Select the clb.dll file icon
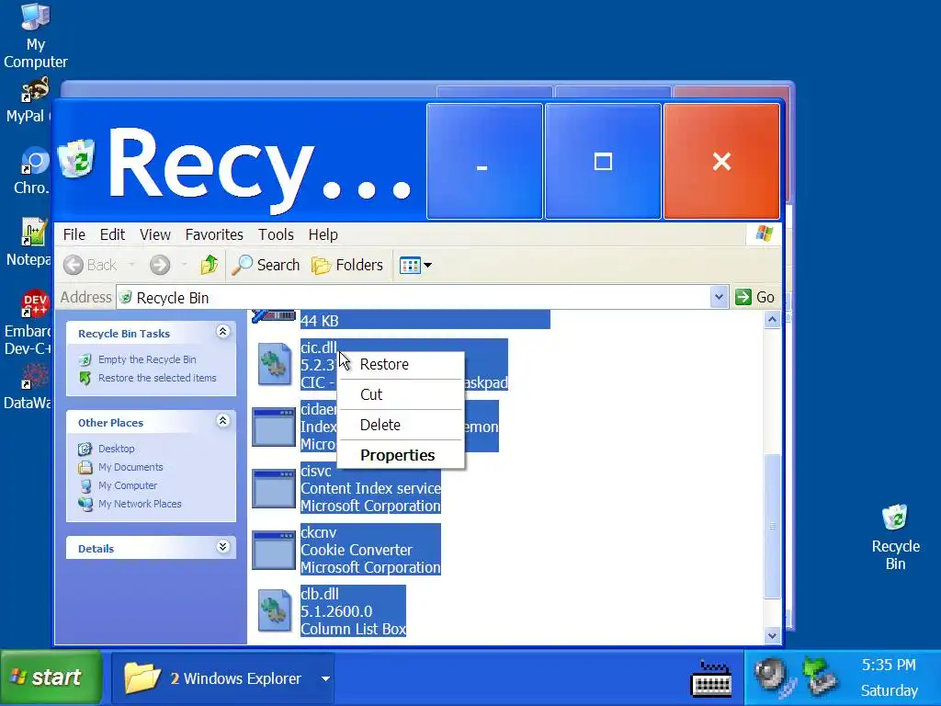941x706 pixels. 274,610
